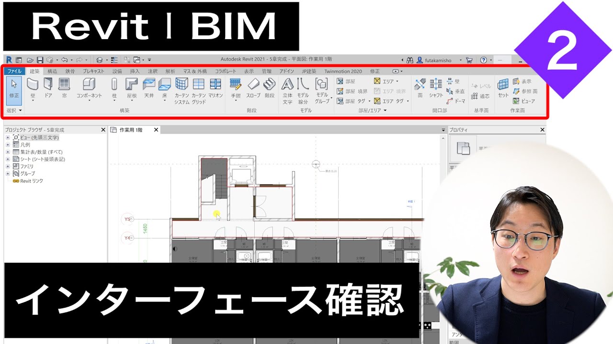Open the エリア タグ dropdown
Screen dimensions: 613x344
coord(408,101)
